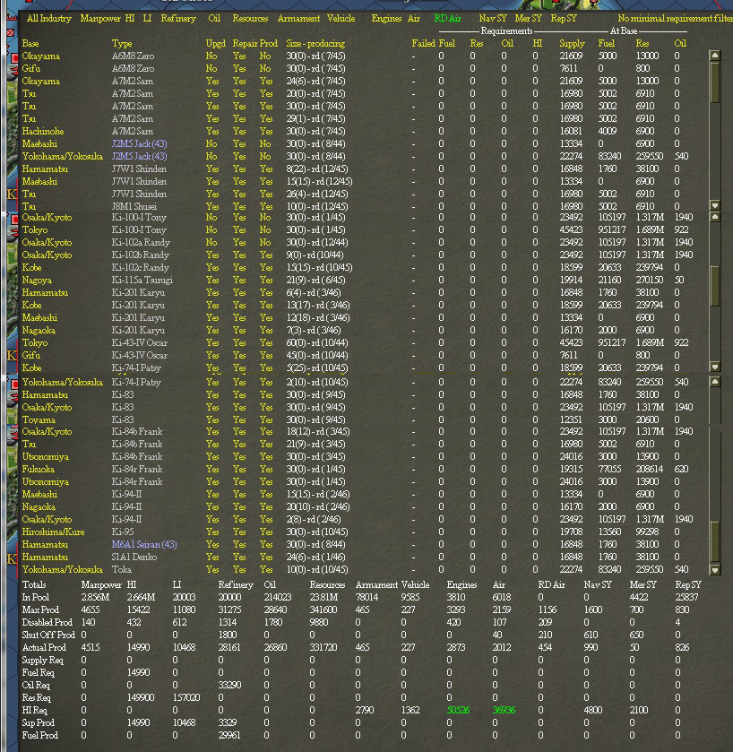
Task: Click Ki-102b Randy aircraft type
Action: [x=140, y=255]
